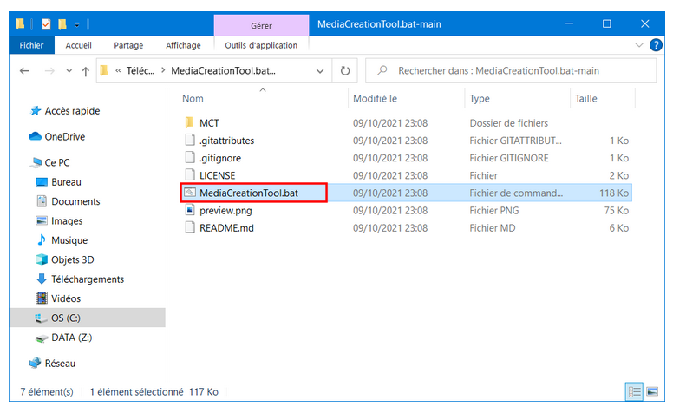Click the Documents folder icon in sidebar
The height and width of the screenshot is (413, 673).
[x=42, y=201]
